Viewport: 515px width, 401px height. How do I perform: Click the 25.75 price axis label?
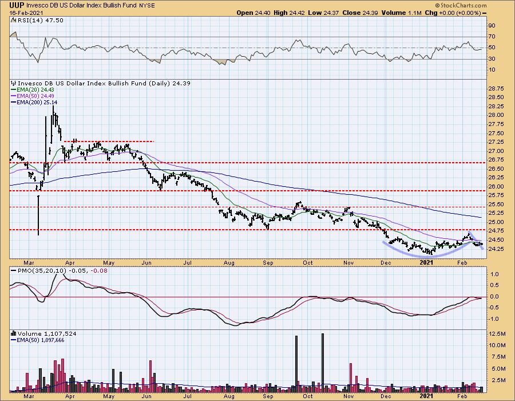coord(496,195)
